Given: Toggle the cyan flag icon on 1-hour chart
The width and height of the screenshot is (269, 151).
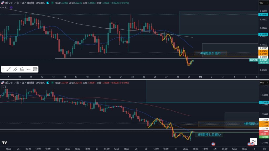Looking at the screenshot, I should coord(48,82).
